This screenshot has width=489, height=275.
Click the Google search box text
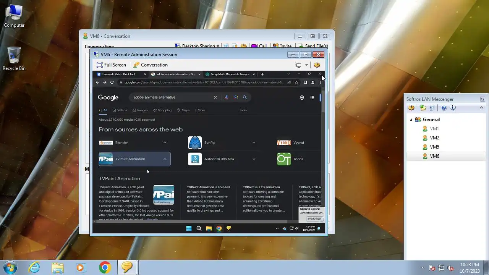coord(154,97)
